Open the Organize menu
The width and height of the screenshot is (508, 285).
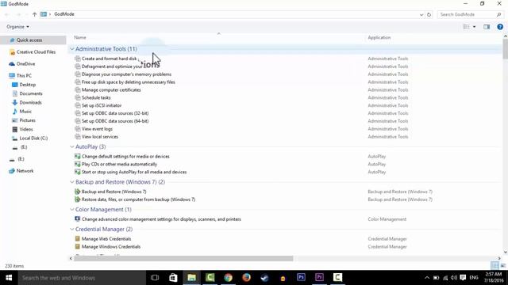click(17, 27)
